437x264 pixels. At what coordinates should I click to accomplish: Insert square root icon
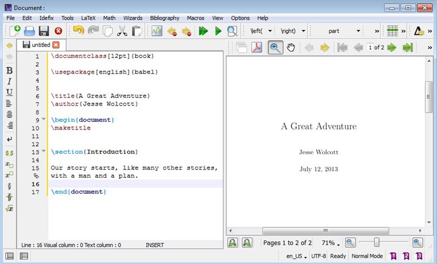point(9,208)
